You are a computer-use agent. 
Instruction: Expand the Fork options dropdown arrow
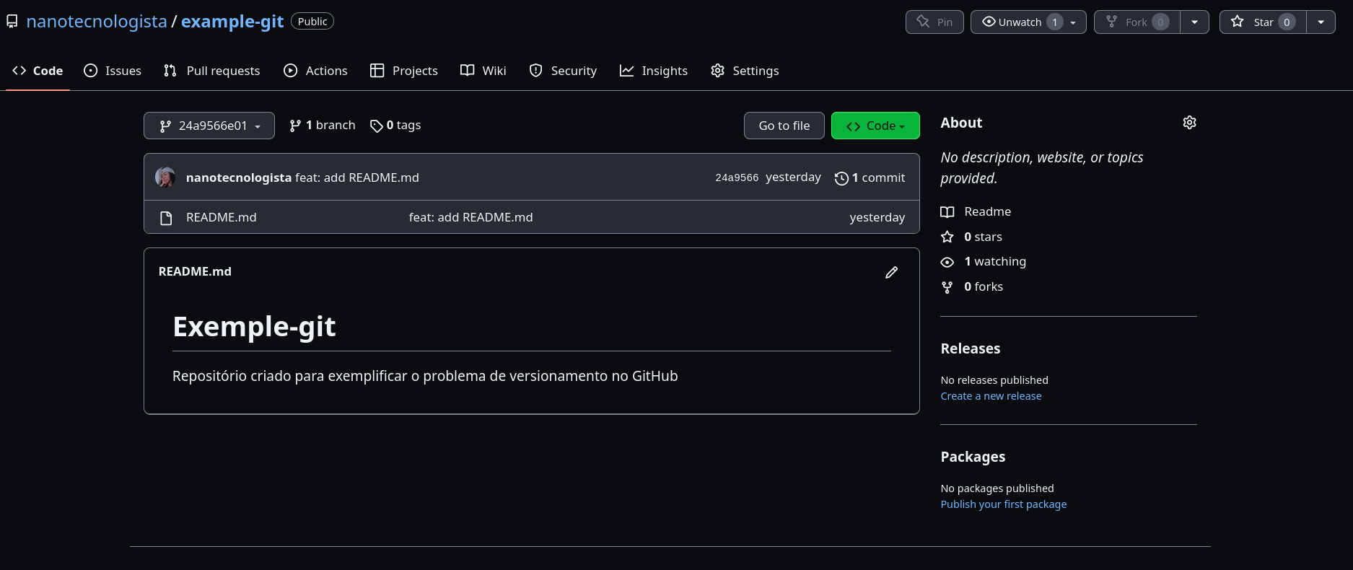pyautogui.click(x=1195, y=22)
